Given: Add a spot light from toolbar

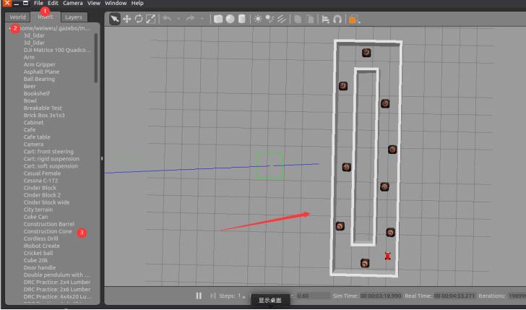Looking at the screenshot, I should [x=270, y=19].
